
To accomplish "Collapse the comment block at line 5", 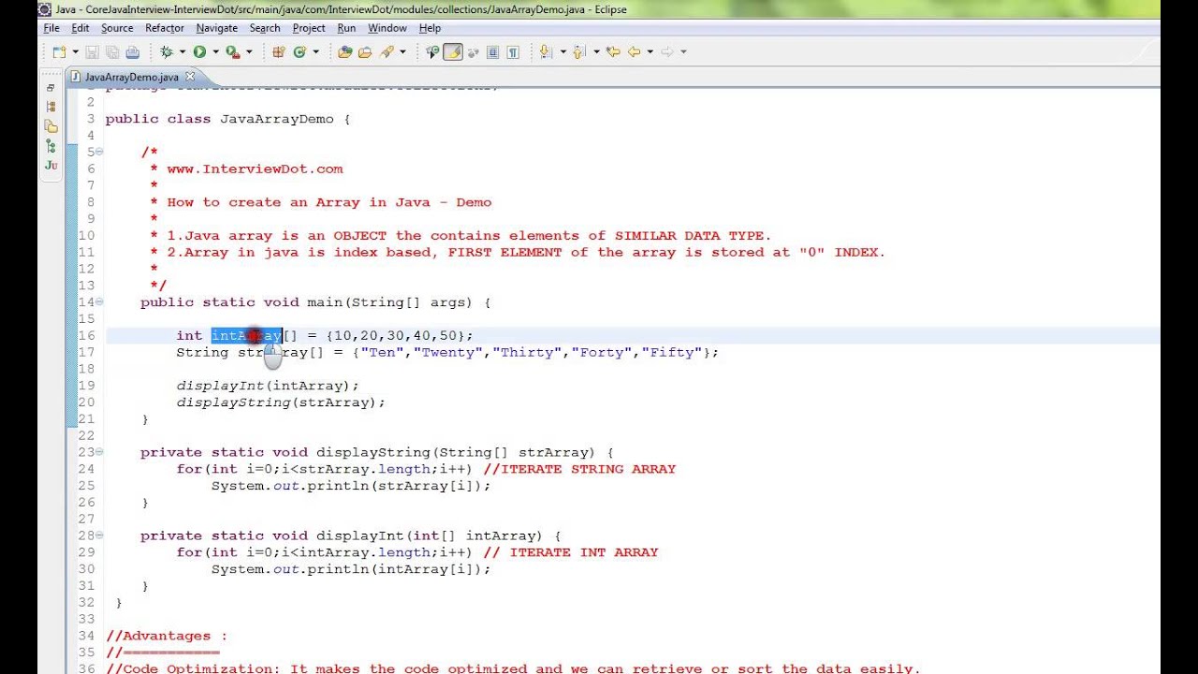I will (99, 152).
